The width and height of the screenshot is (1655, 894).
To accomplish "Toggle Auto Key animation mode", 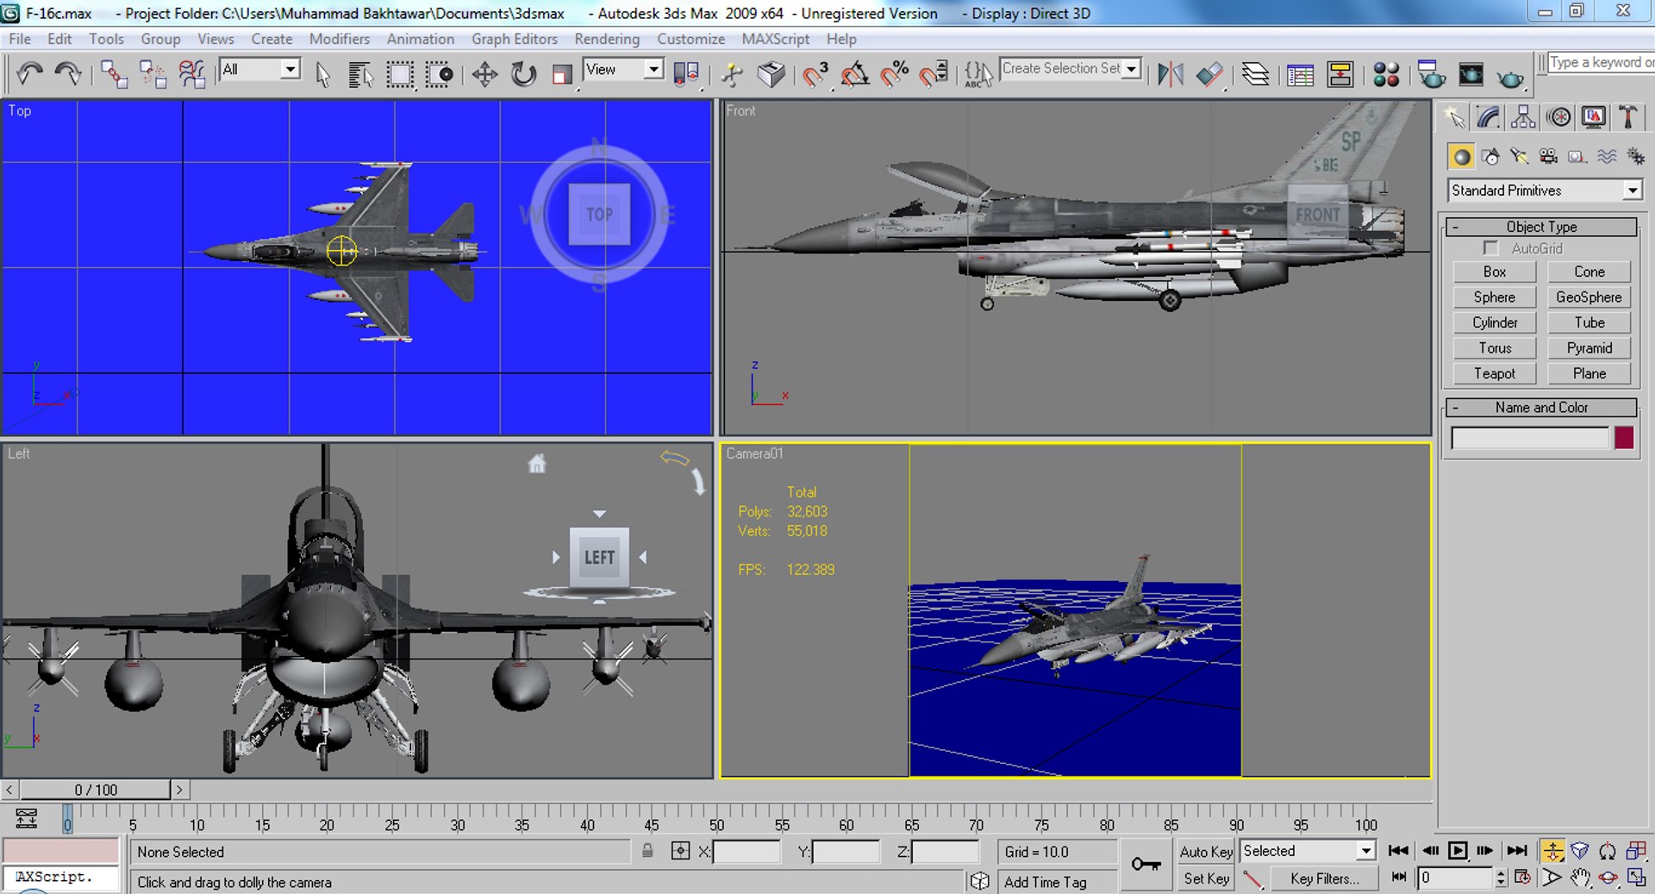I will click(1206, 852).
